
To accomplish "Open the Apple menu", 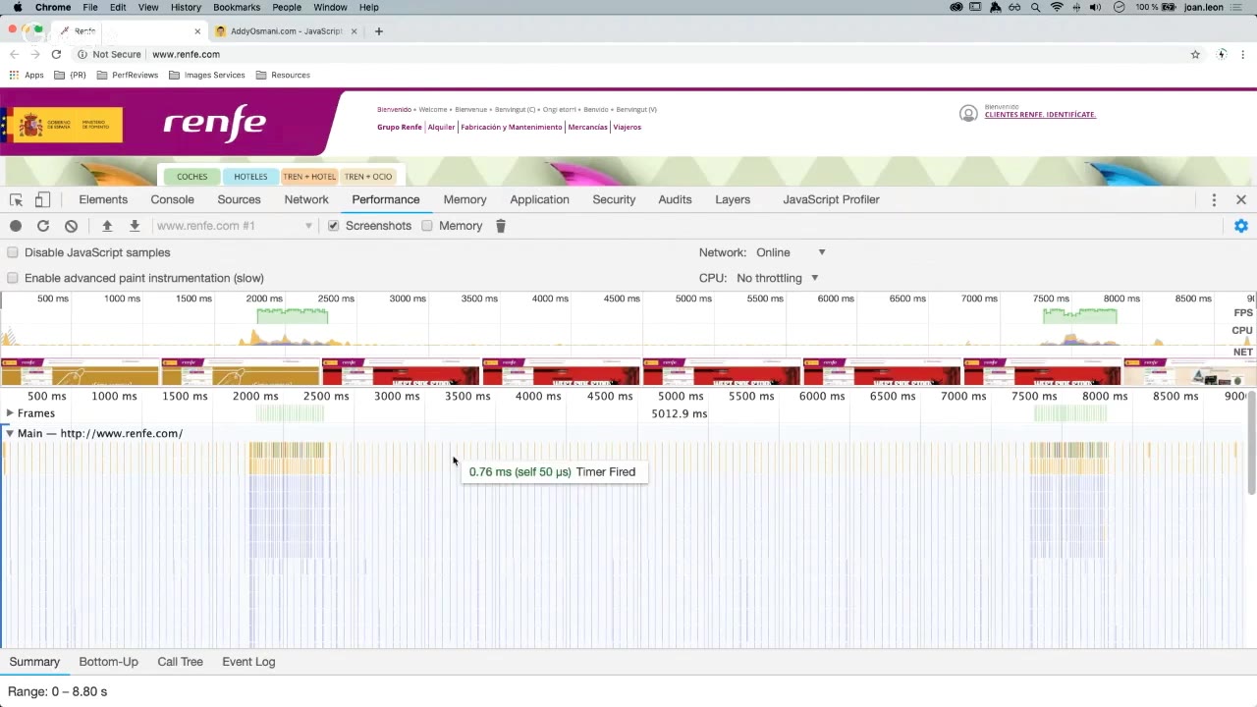I will click(x=18, y=7).
